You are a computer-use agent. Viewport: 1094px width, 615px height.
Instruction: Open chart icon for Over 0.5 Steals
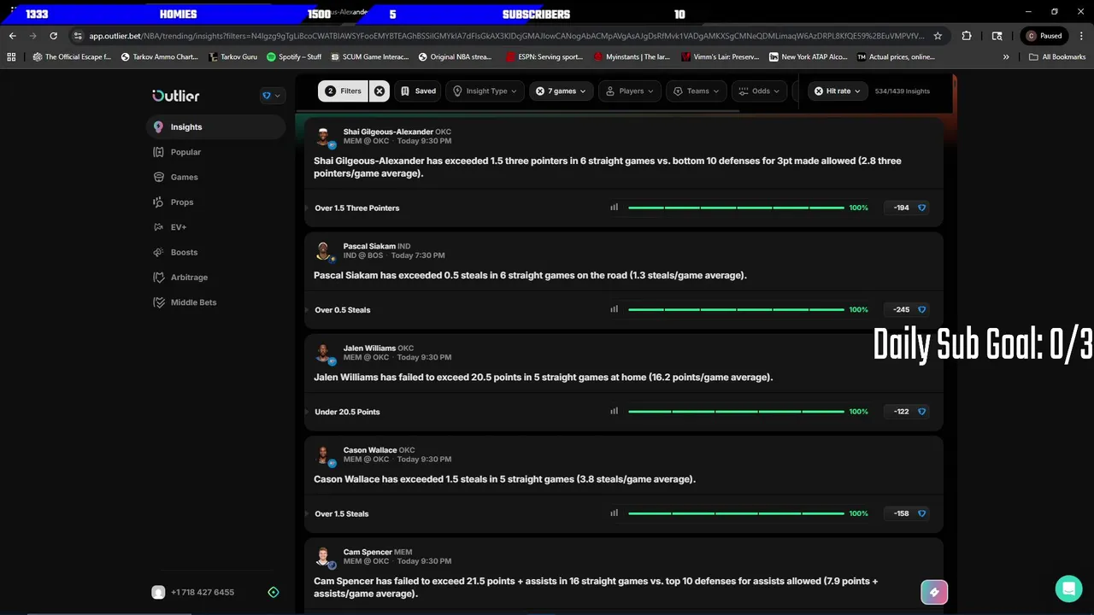[x=614, y=309]
